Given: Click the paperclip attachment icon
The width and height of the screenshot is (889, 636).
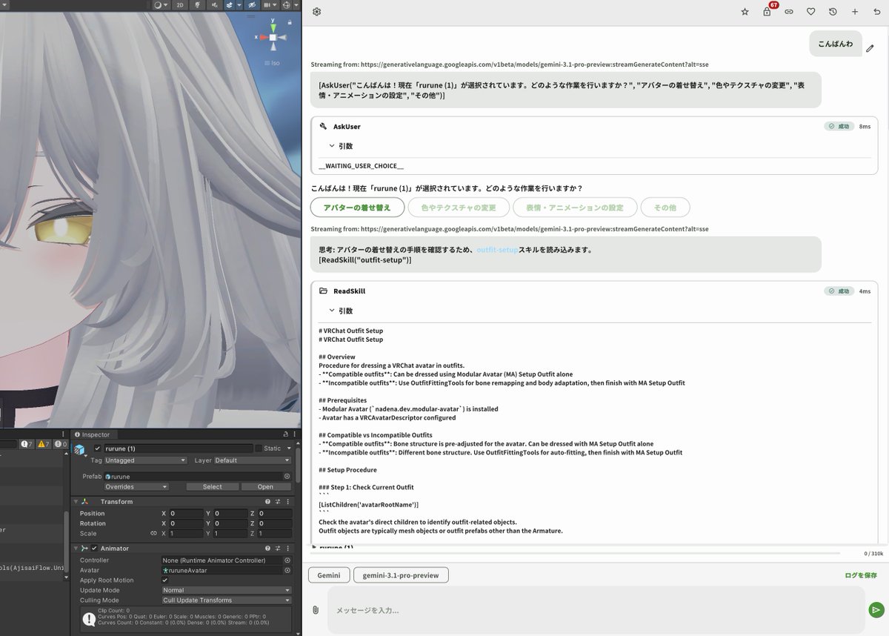Looking at the screenshot, I should pos(316,610).
